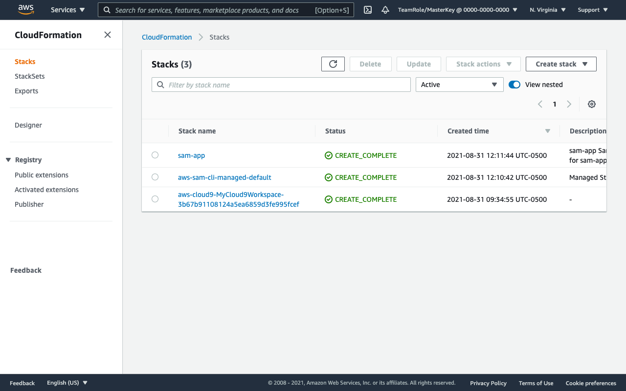Image resolution: width=626 pixels, height=391 pixels.
Task: Open StackSets in sidebar
Action: pos(30,76)
